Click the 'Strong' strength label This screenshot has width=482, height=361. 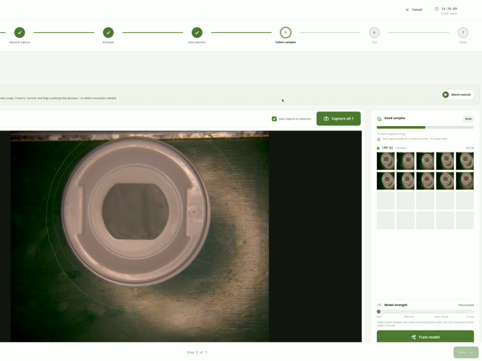click(x=470, y=317)
